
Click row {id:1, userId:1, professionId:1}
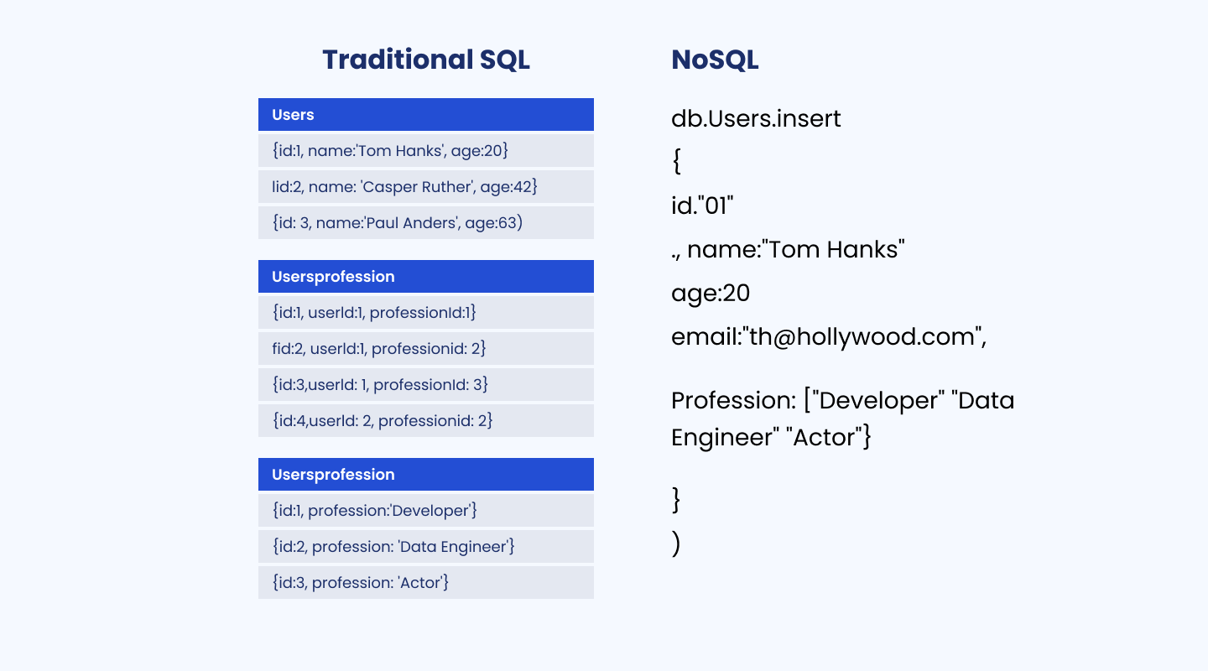click(x=426, y=313)
